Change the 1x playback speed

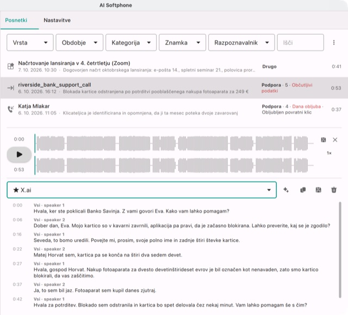329,153
